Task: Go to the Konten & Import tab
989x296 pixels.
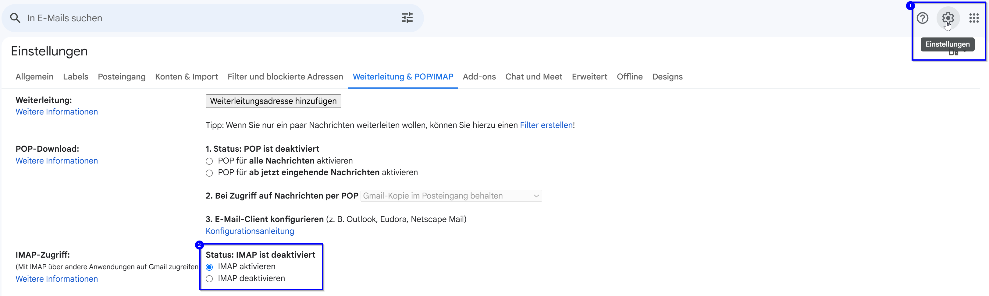Action: tap(186, 77)
